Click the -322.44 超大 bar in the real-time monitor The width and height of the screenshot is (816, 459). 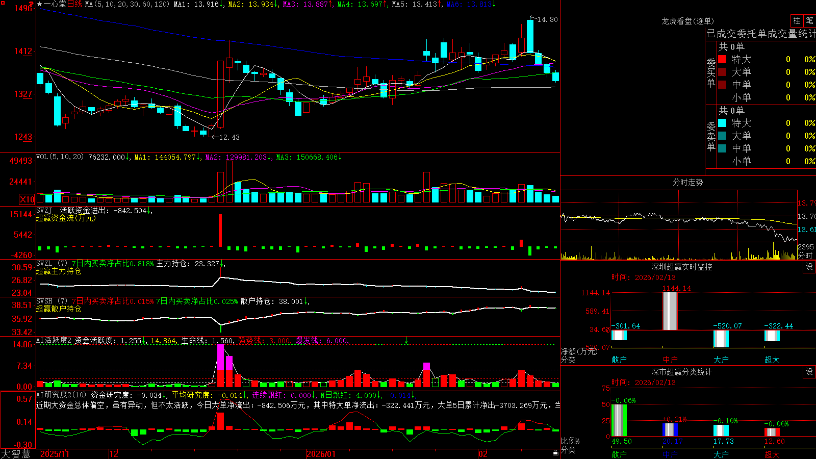tap(772, 336)
